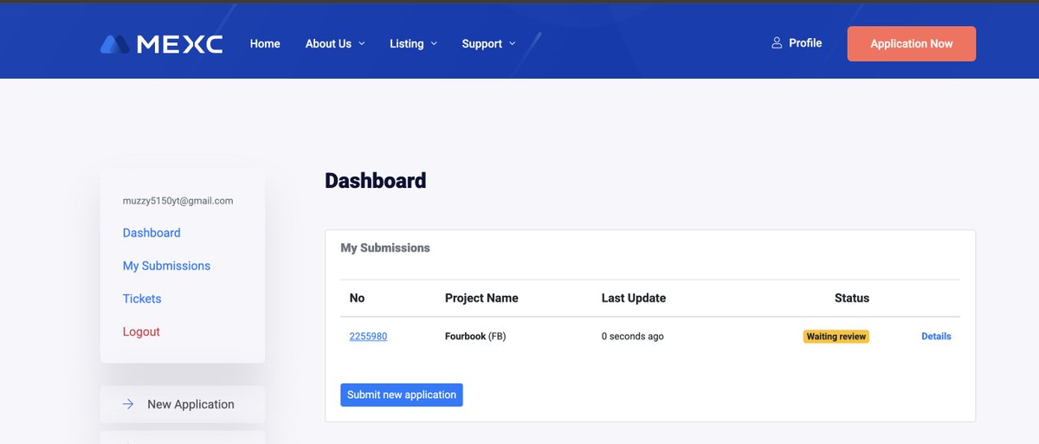Open Details for Fourbook submission
This screenshot has width=1039, height=444.
pos(936,336)
